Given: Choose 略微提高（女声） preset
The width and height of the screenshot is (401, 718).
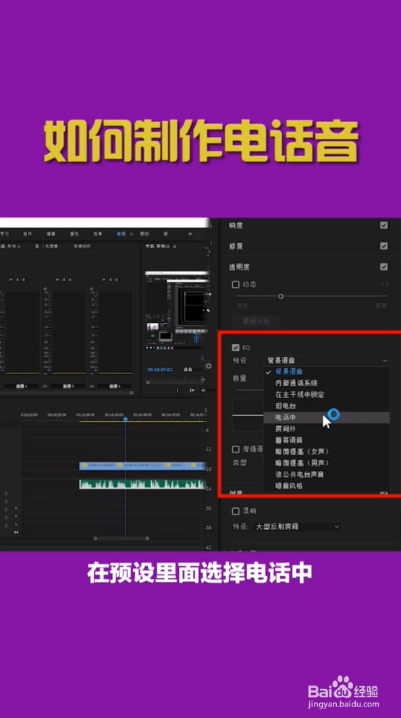Looking at the screenshot, I should point(326,451).
